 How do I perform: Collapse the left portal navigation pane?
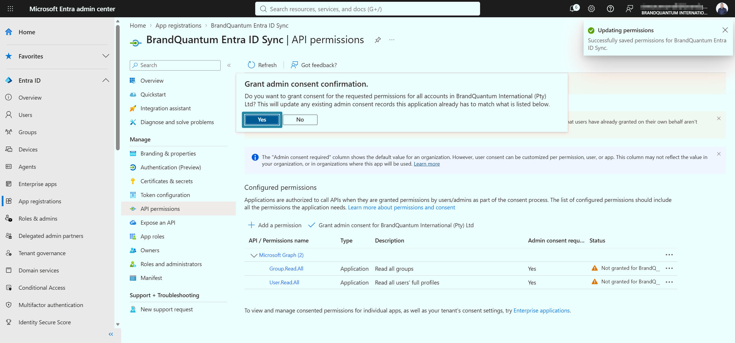[111, 334]
